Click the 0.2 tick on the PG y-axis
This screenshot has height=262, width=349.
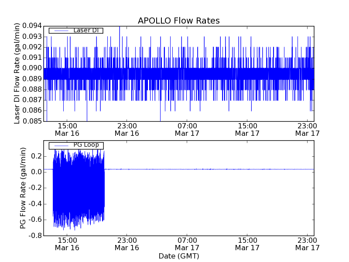(x=37, y=156)
